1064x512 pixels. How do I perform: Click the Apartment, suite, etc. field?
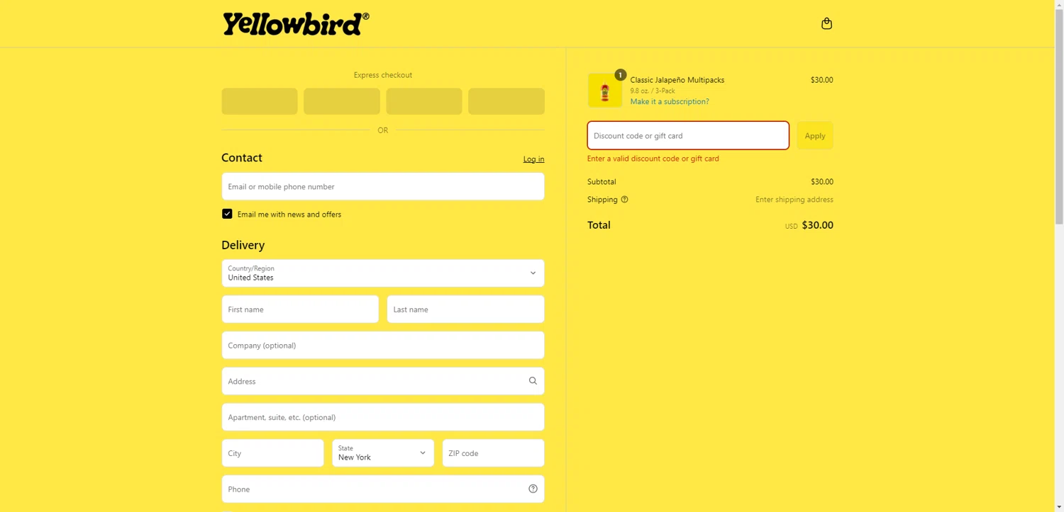[383, 417]
